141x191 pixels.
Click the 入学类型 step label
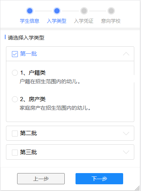(57, 21)
